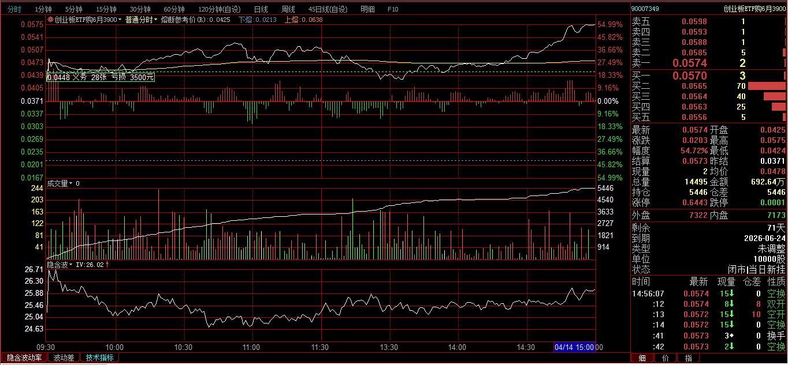The width and height of the screenshot is (788, 365).
Task: Click the 买二 volume bar at 0.0565
Action: point(767,86)
